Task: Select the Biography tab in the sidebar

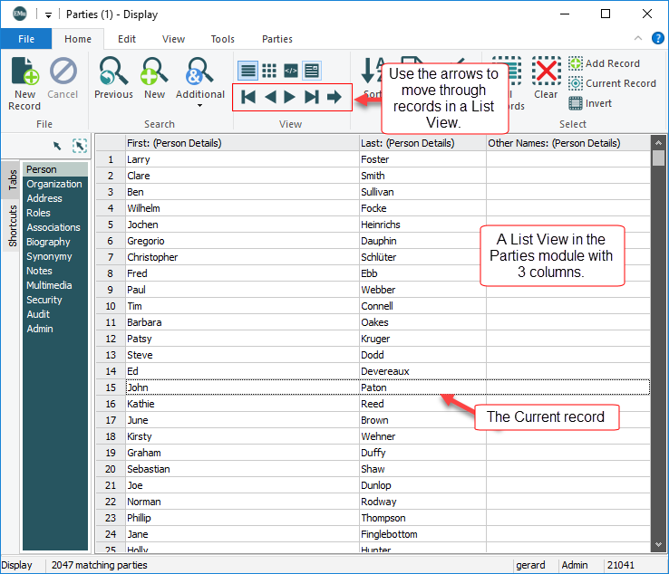Action: (48, 242)
